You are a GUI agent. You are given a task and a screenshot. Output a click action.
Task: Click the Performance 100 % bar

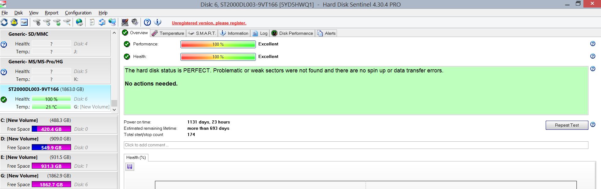[x=218, y=44]
